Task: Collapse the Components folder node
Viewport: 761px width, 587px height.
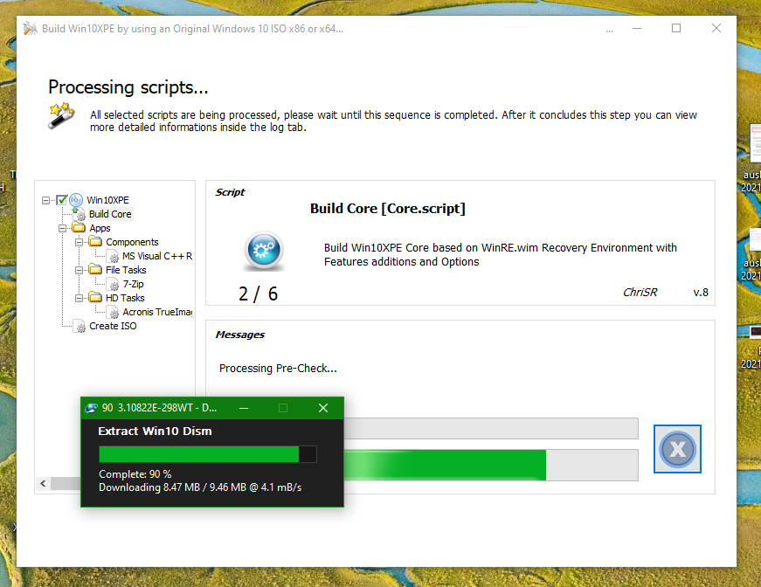Action: click(79, 242)
